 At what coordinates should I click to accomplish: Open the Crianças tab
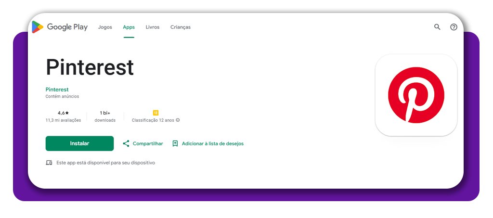[x=181, y=27]
